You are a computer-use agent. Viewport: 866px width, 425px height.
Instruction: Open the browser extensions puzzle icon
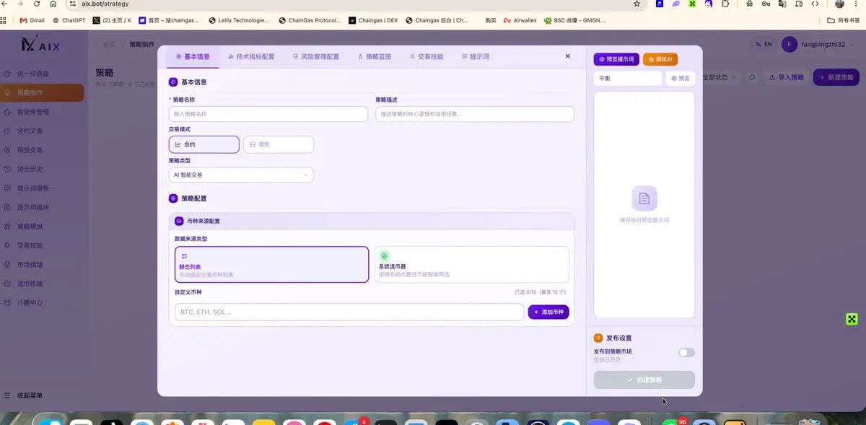point(725,4)
